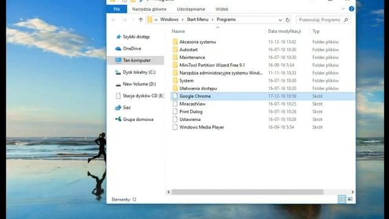Click the Sieć network icon
Screen dimensions: 389x219
click(x=118, y=108)
